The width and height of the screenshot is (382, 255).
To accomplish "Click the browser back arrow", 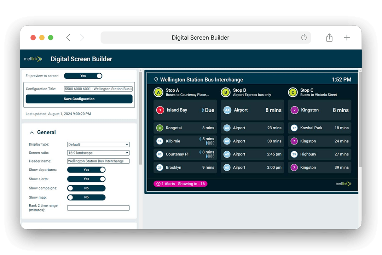I will pyautogui.click(x=68, y=38).
